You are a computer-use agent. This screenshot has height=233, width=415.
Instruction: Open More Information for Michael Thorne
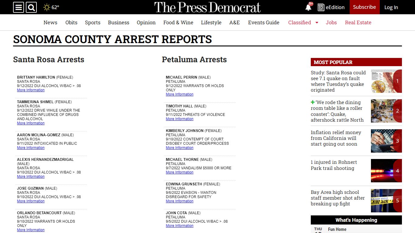tap(180, 172)
